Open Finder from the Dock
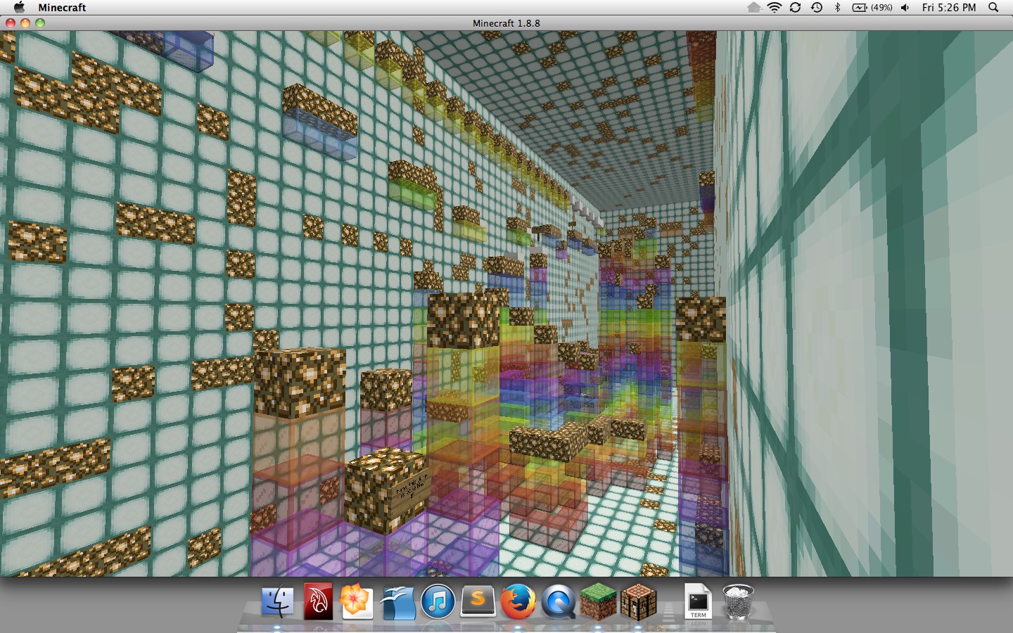1013x633 pixels. 277,602
